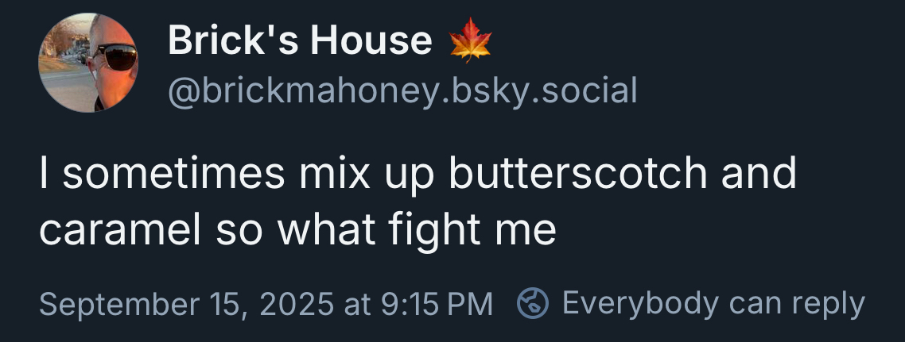Open the @brickmahoney.bsky.social handle link
Screen dimensions: 905x342
point(402,91)
